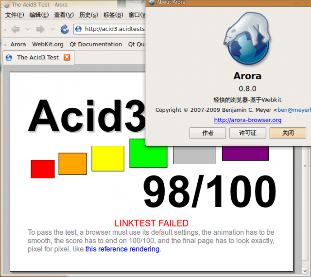Open the forward history dropdown arrow

point(52,29)
